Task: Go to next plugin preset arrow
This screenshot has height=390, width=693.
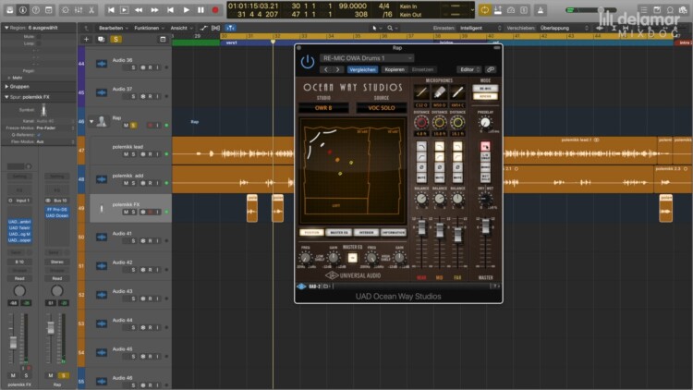Action: [x=337, y=69]
